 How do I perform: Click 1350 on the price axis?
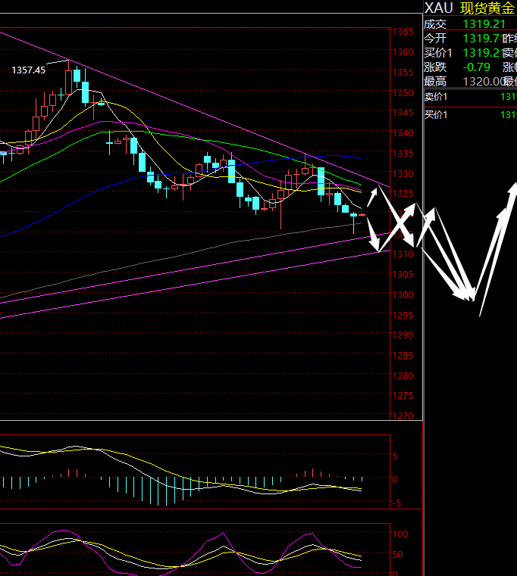coord(403,93)
